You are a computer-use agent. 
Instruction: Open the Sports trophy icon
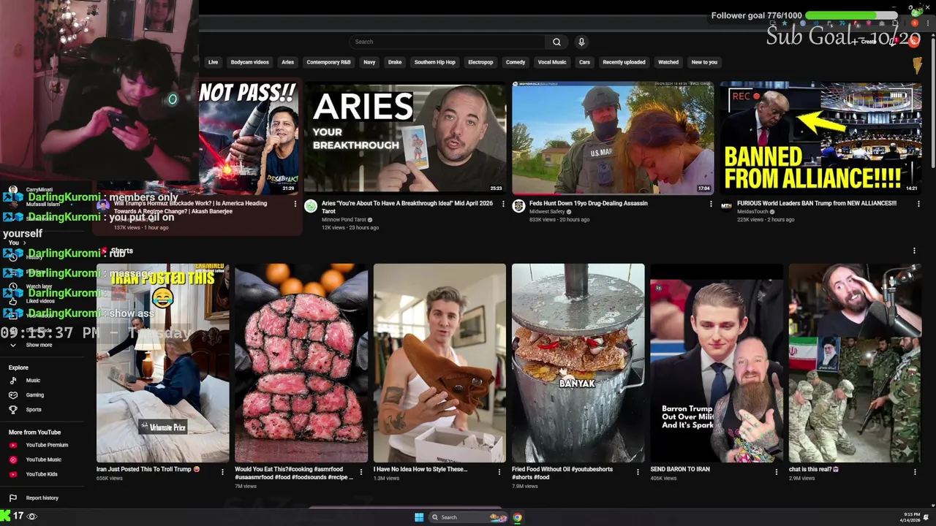click(12, 410)
